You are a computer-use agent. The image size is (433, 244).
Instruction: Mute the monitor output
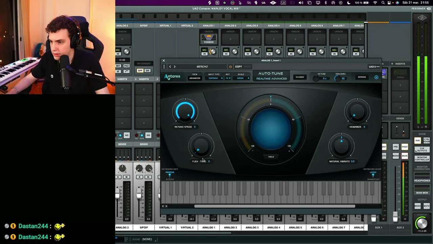(426, 206)
